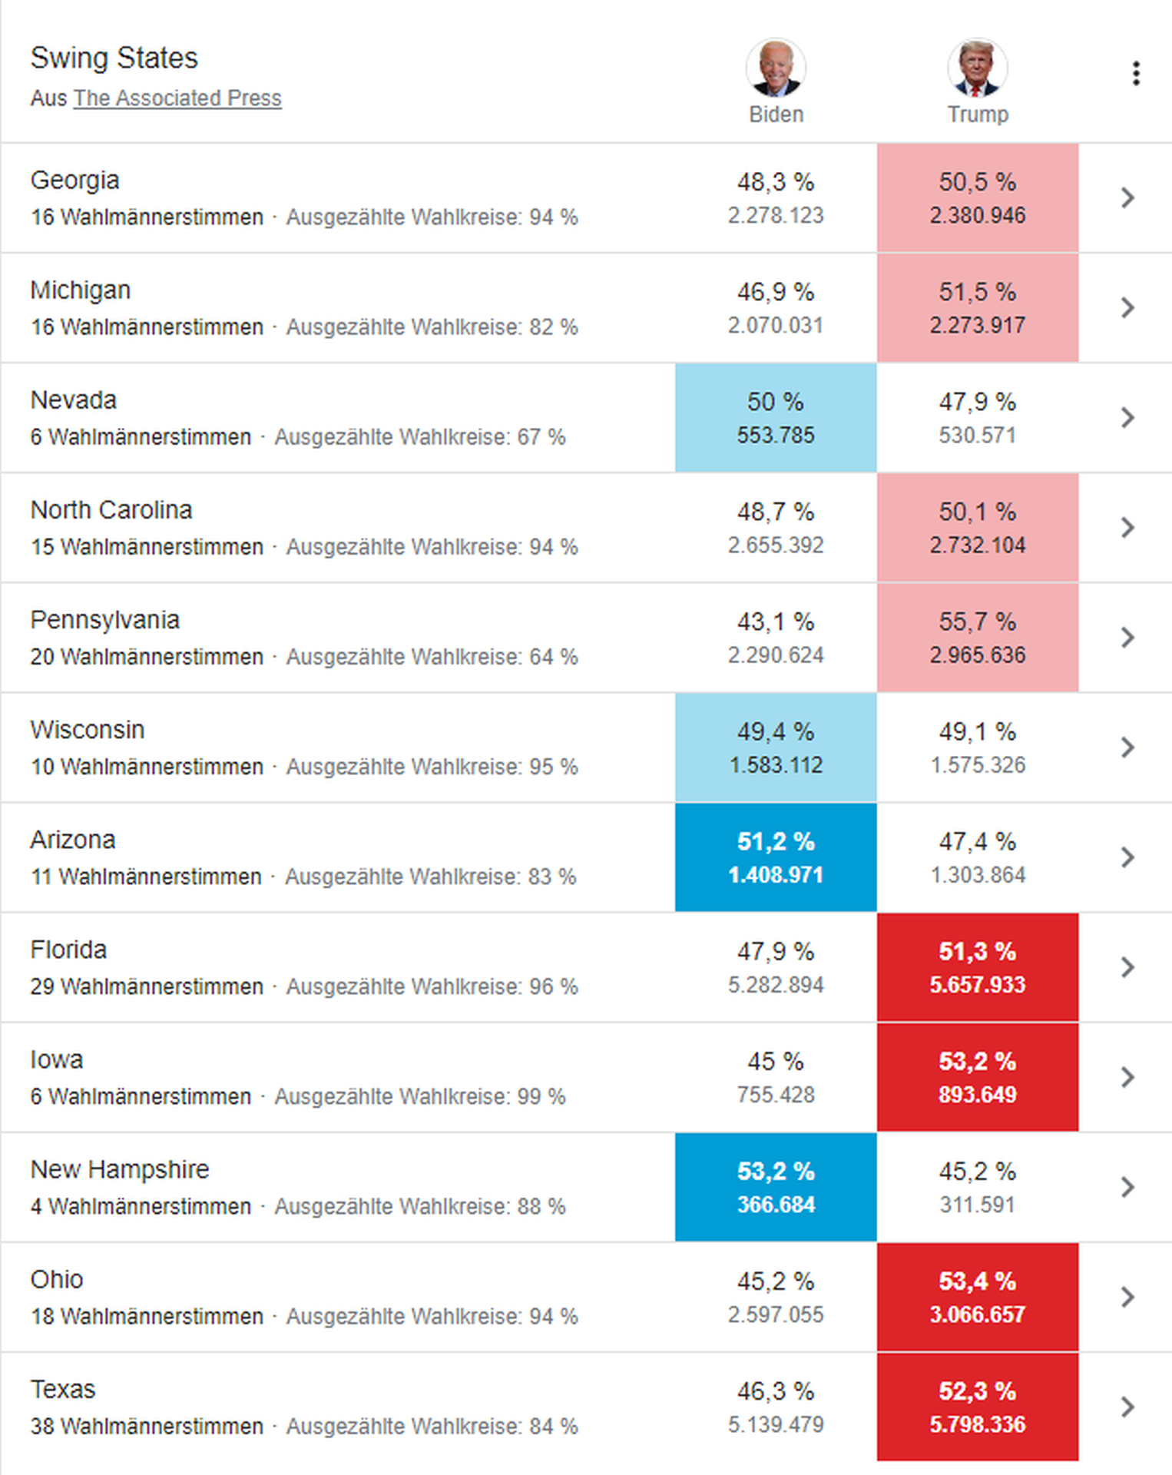
Task: Show Wisconsin details via chevron arrow
Action: 1127,747
